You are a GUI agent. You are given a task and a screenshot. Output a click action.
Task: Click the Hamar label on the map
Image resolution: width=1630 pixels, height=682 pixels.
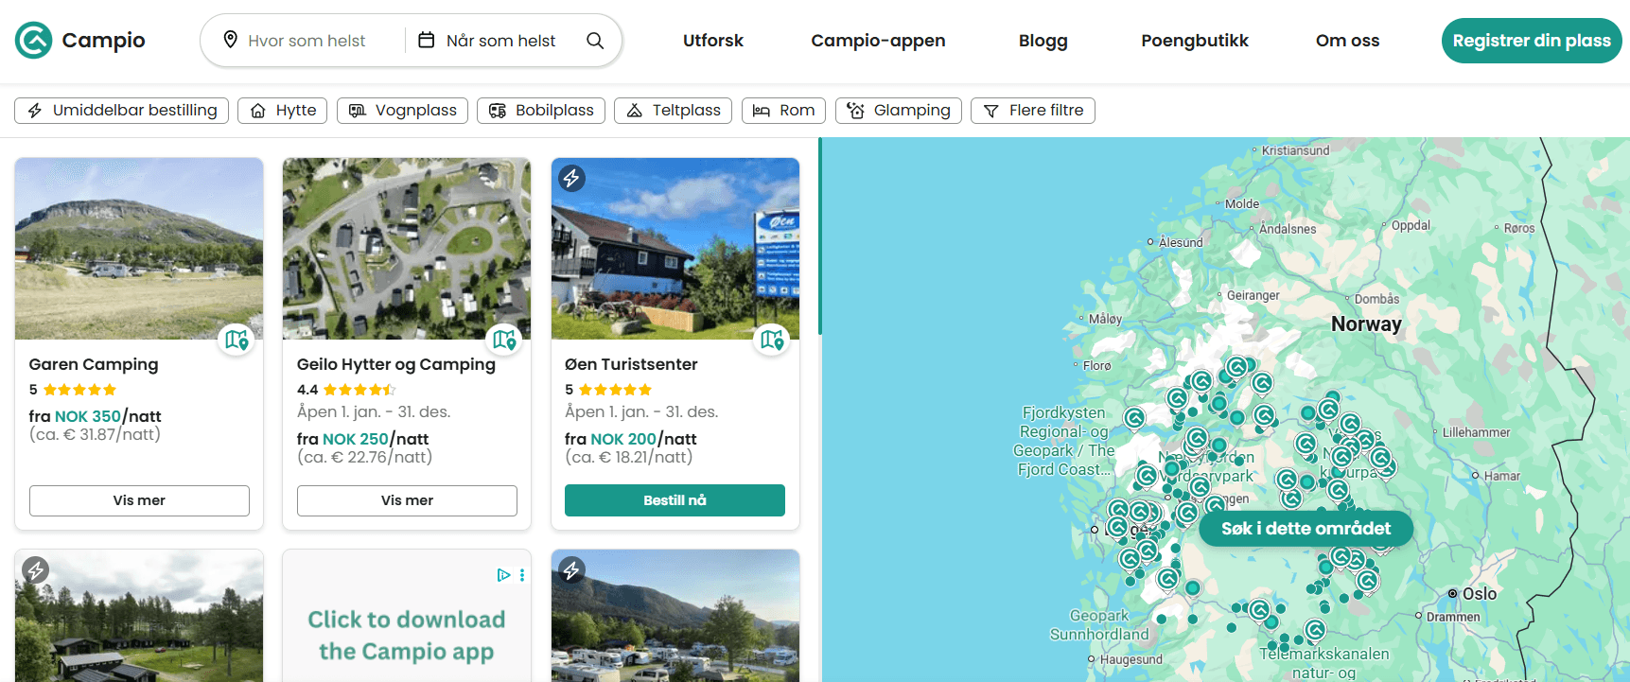(x=1502, y=476)
